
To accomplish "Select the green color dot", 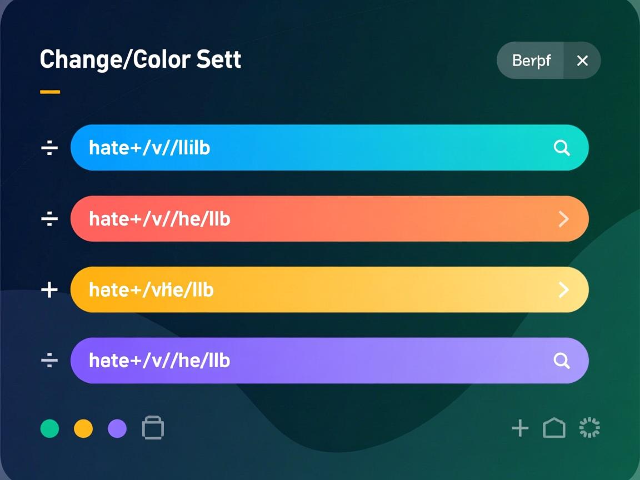I will click(50, 429).
